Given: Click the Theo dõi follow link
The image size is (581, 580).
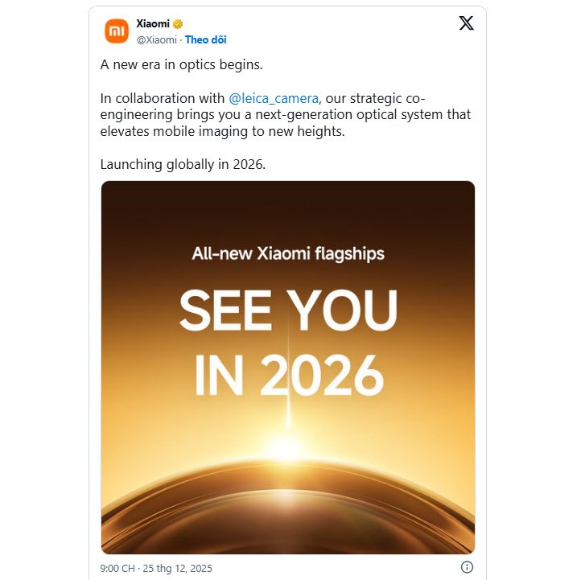Looking at the screenshot, I should tap(206, 39).
